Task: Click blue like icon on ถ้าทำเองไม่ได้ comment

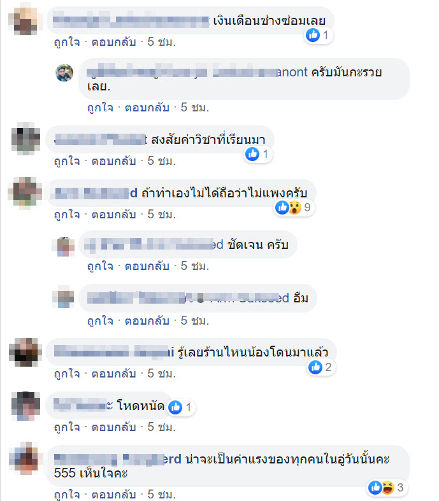Action: (282, 208)
